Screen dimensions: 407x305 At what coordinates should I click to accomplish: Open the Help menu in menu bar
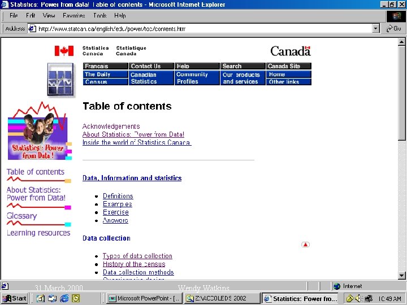pos(120,16)
